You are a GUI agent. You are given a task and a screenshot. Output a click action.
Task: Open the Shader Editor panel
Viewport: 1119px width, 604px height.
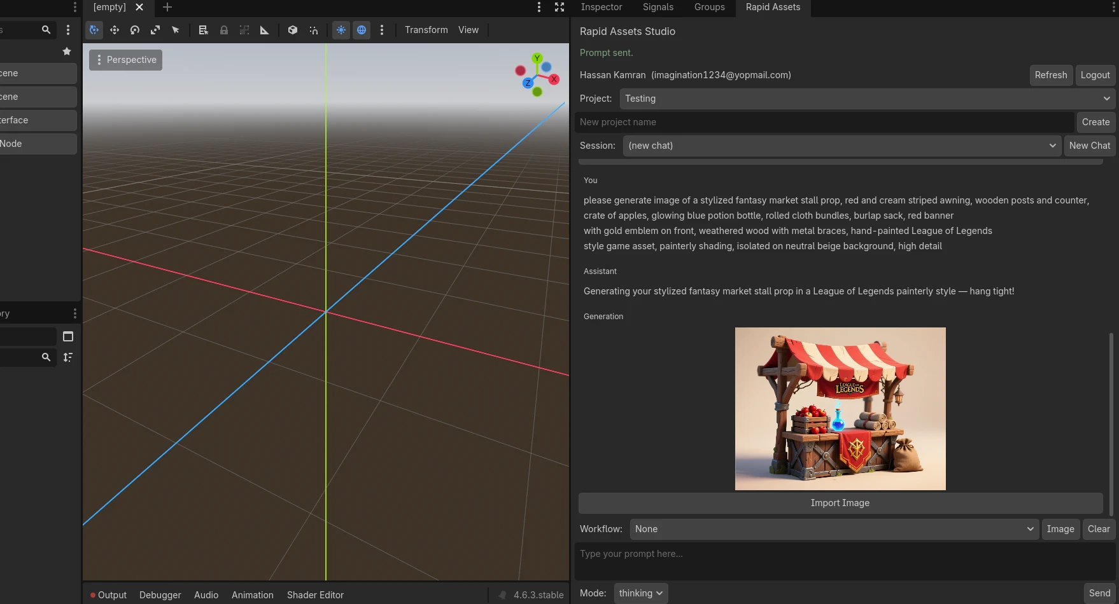[x=315, y=595]
